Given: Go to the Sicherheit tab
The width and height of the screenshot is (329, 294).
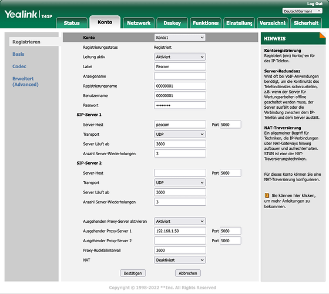Looking at the screenshot, I should point(306,23).
